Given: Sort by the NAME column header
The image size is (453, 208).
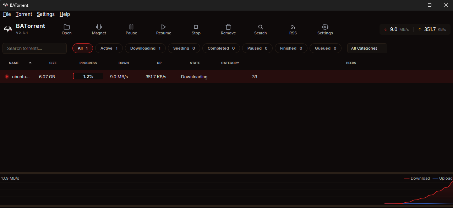Looking at the screenshot, I should (14, 63).
